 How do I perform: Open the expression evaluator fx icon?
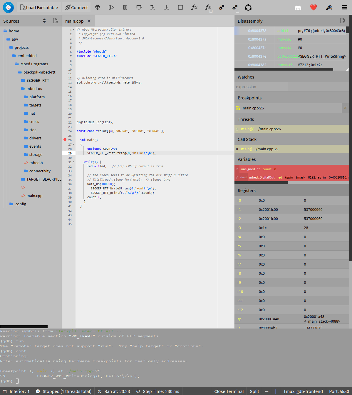point(194,7)
